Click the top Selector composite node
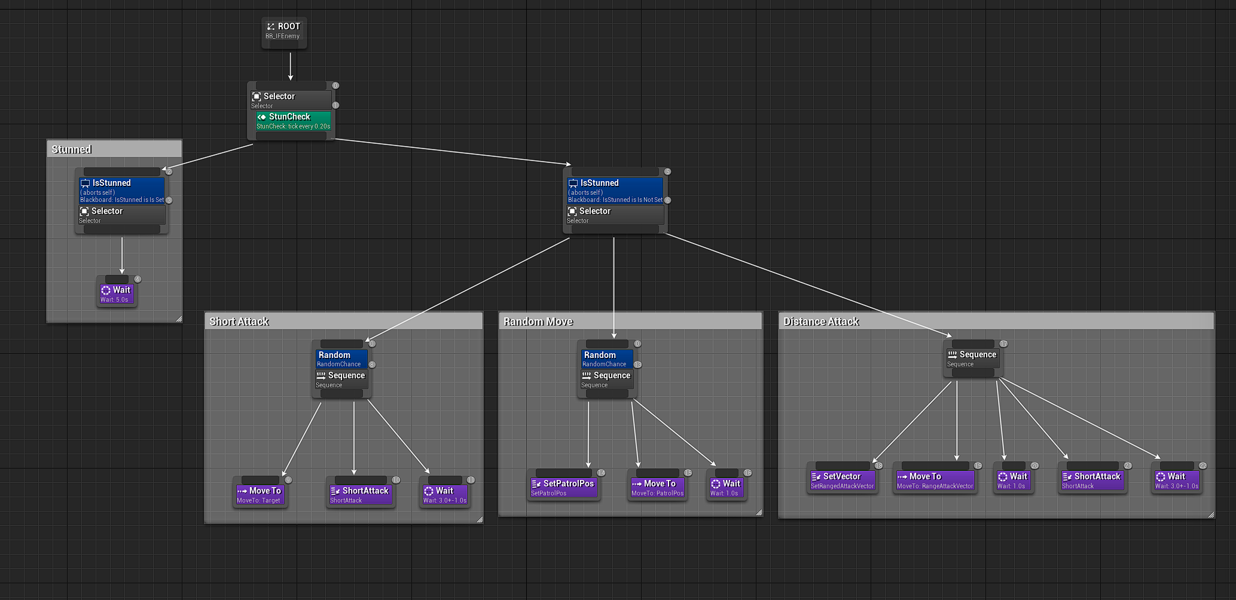This screenshot has height=600, width=1236. pos(291,100)
